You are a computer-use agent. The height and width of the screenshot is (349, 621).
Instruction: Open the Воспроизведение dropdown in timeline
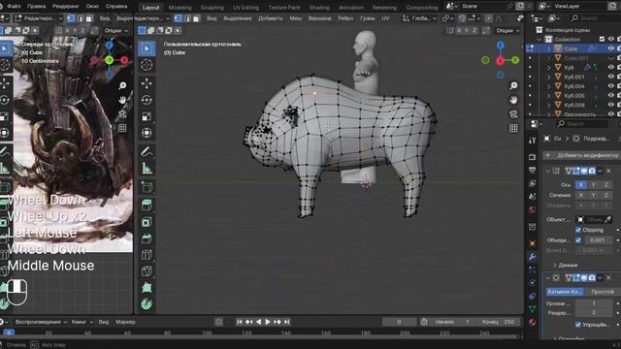click(41, 322)
